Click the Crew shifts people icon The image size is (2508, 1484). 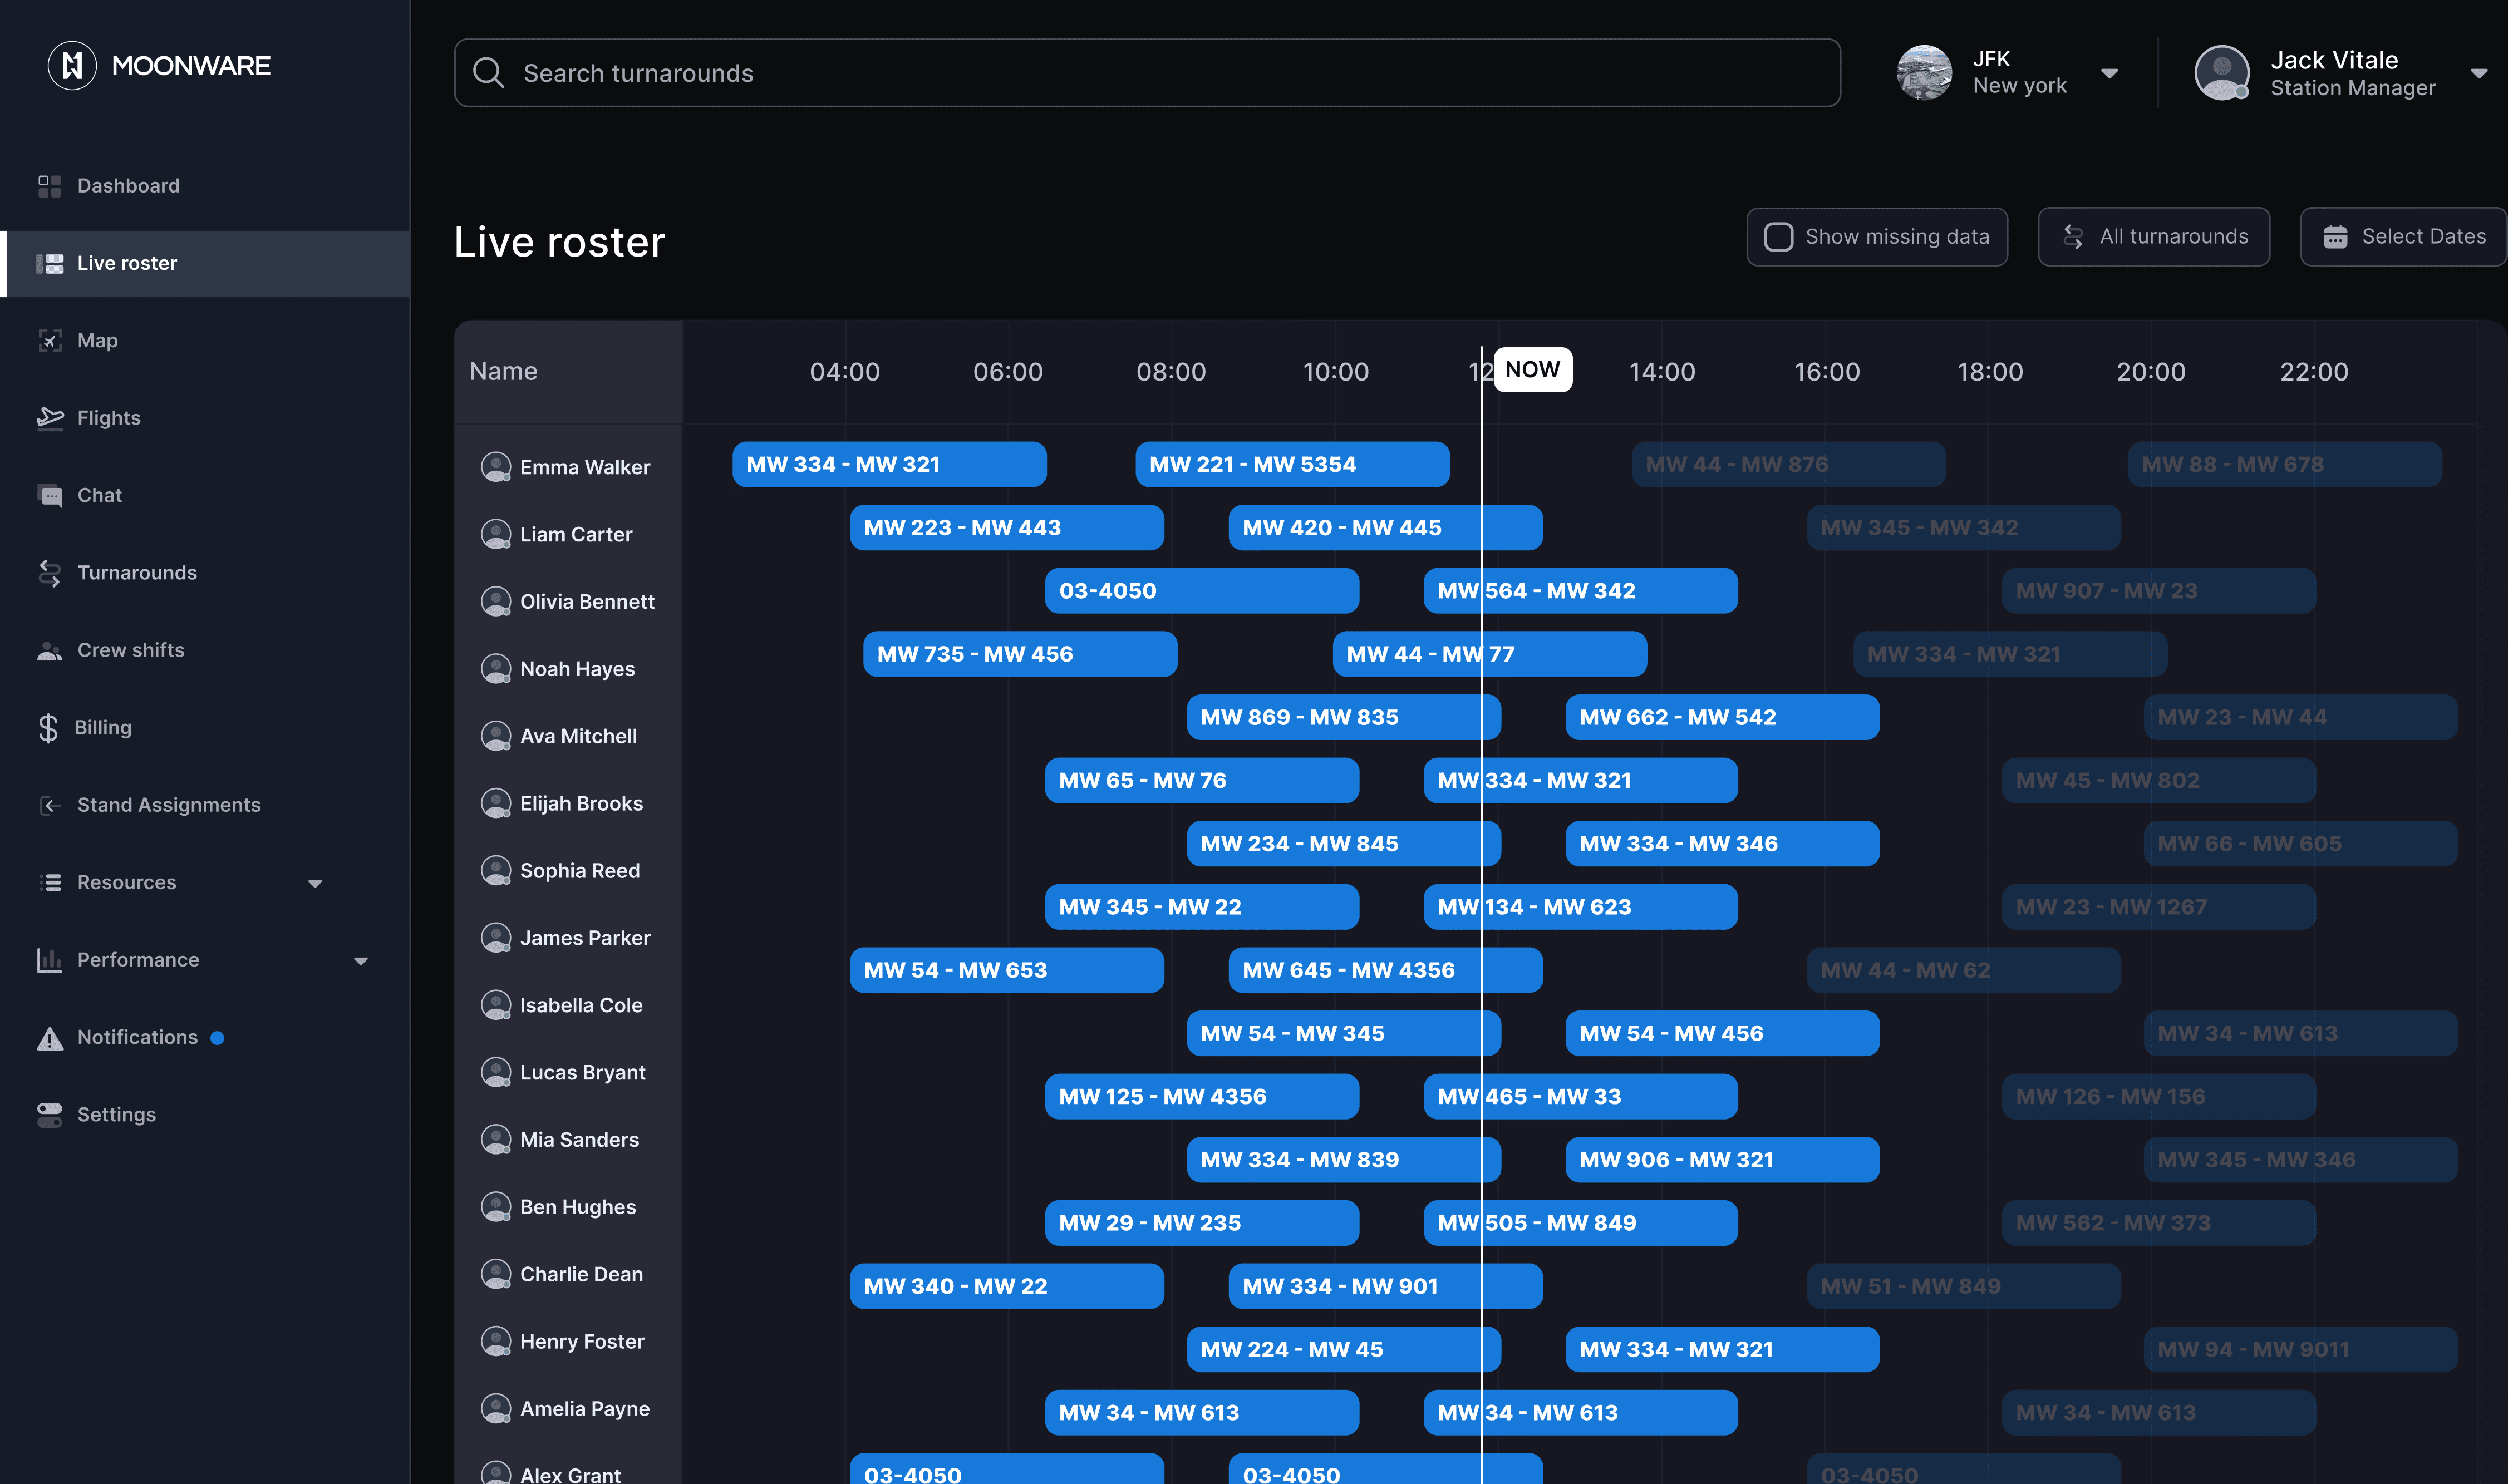point(50,650)
